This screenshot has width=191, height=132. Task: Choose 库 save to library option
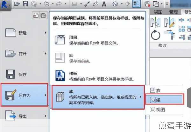[98, 97]
